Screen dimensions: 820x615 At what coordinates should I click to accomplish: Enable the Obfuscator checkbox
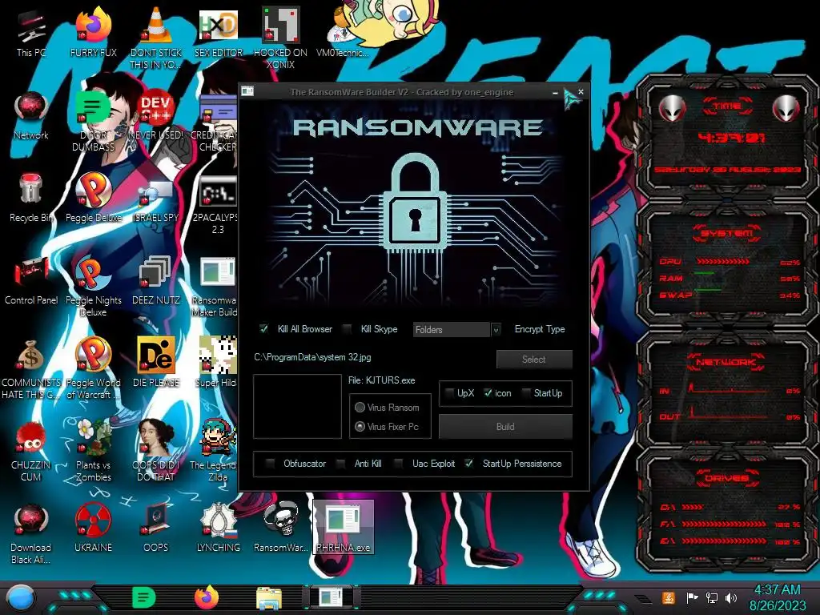(x=271, y=464)
